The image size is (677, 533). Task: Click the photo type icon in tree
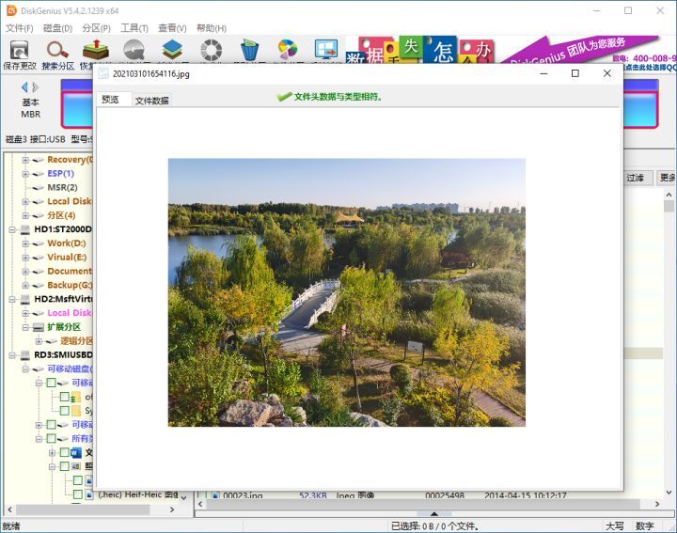pos(76,466)
